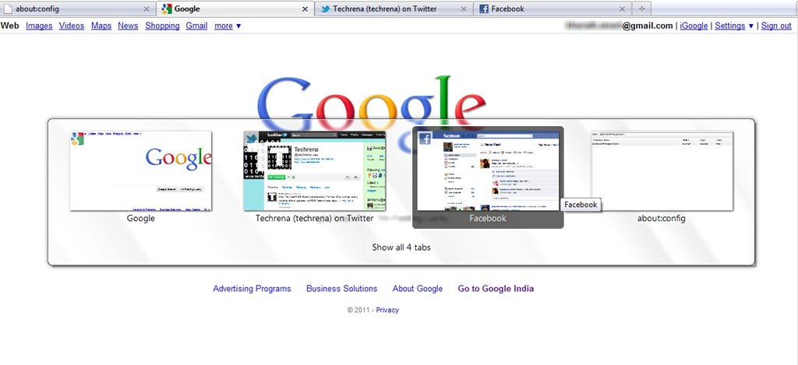Click the 'Google' caption under first thumbnail
The image size is (798, 365).
[x=141, y=218]
